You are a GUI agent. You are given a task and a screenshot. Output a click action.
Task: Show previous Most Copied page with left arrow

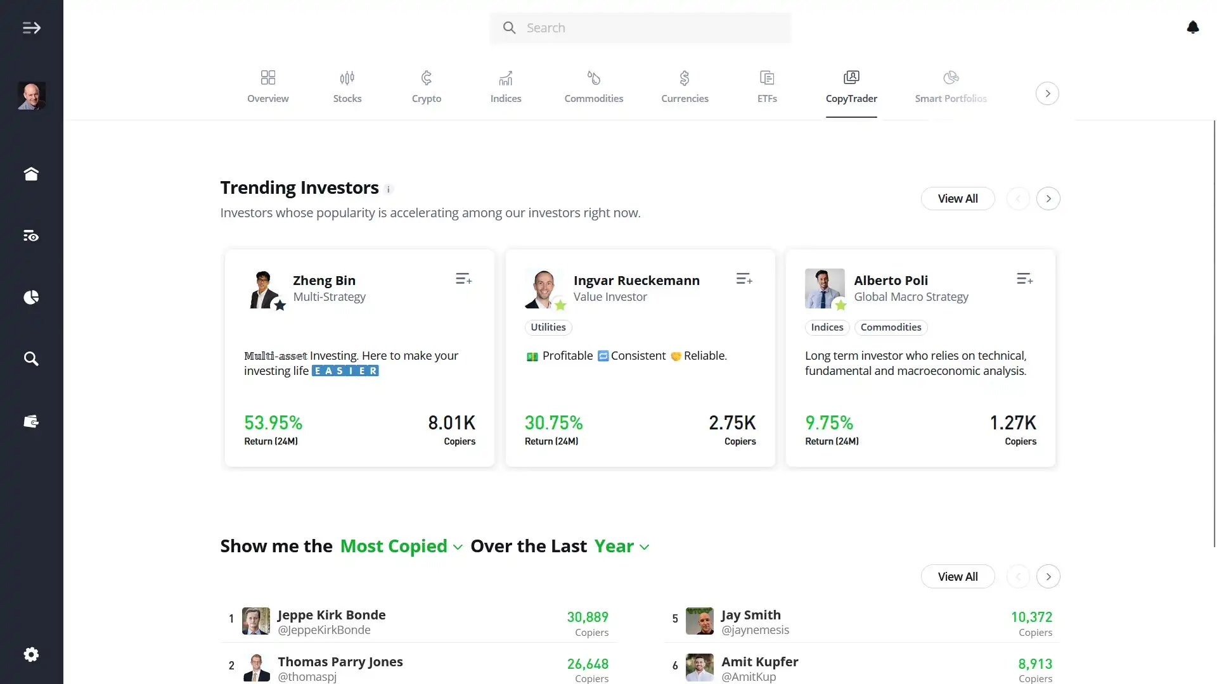click(1019, 577)
